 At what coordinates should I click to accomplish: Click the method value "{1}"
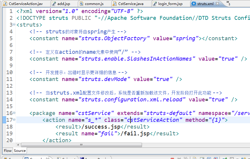(216, 120)
